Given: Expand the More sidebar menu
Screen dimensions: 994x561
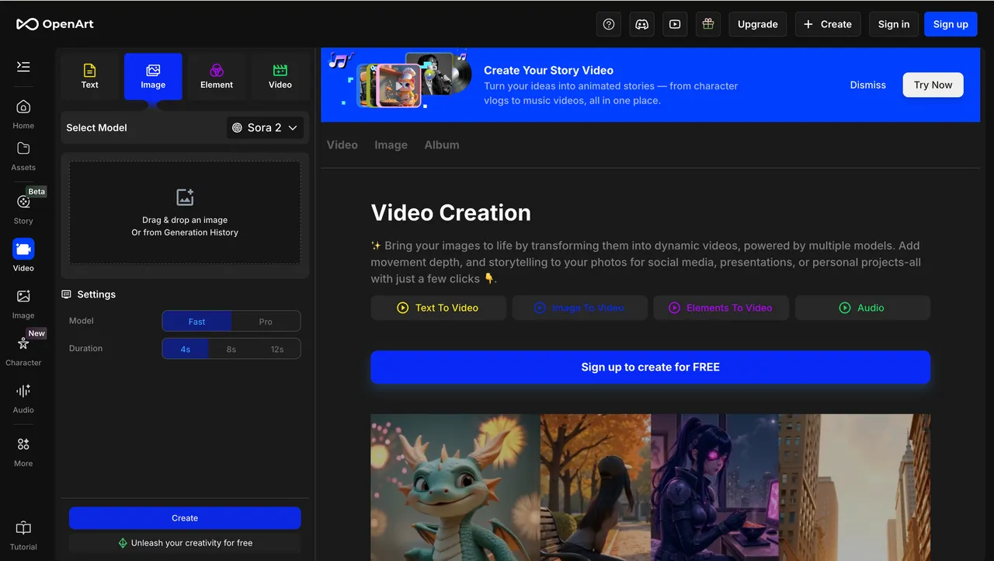Looking at the screenshot, I should 23,451.
